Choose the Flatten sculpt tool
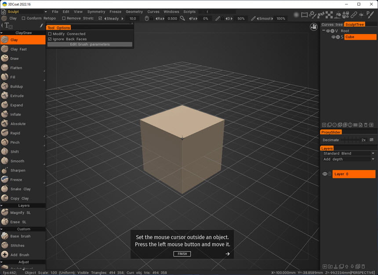 coord(23,68)
